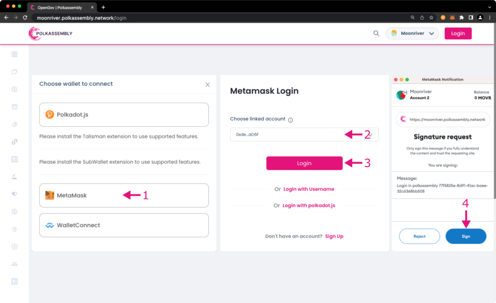Toggle the browser side panel icon
496x303 pixels.
(x=471, y=18)
